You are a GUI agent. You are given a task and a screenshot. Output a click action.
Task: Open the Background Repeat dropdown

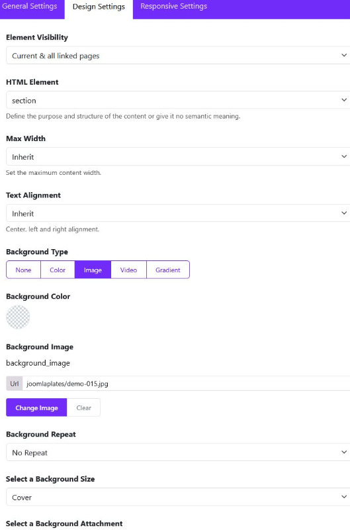click(178, 452)
